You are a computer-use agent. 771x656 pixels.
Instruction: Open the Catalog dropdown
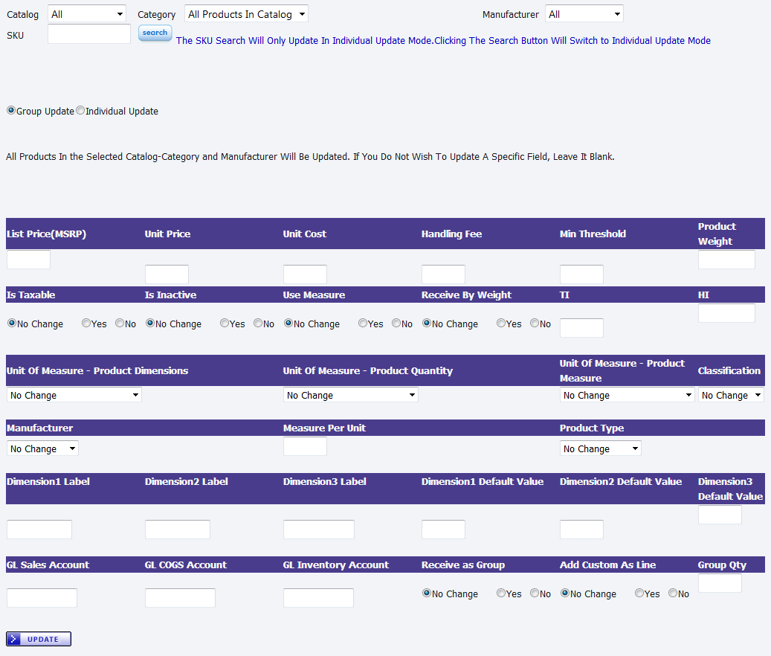tap(87, 14)
